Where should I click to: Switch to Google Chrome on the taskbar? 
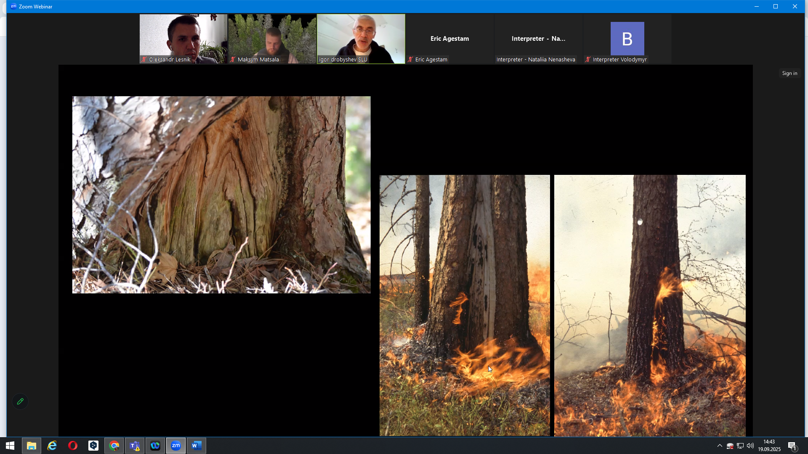(x=114, y=446)
